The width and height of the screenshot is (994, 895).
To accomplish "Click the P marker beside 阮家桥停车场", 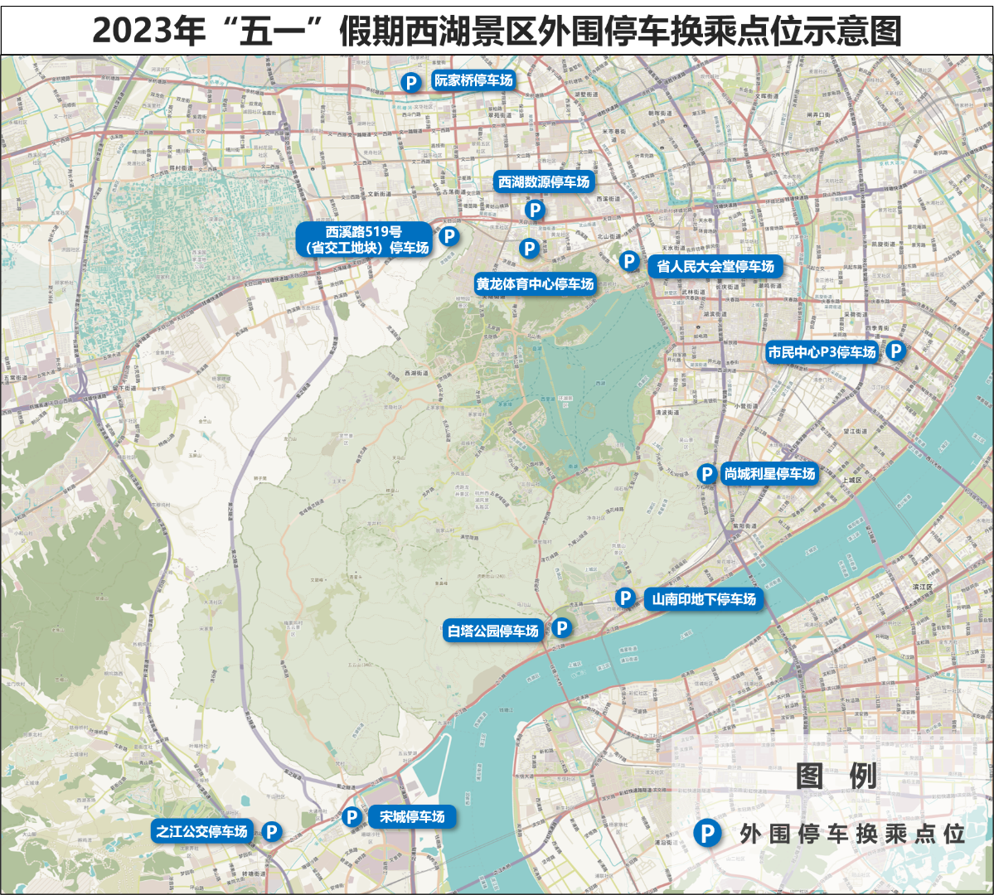I will tap(410, 82).
